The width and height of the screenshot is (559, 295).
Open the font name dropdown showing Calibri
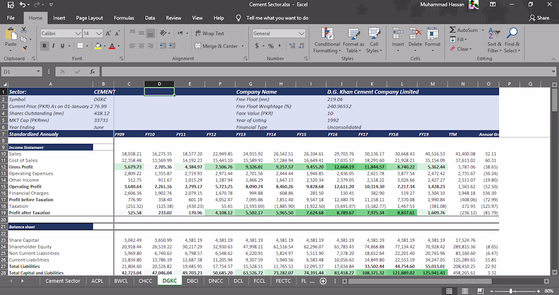point(78,33)
